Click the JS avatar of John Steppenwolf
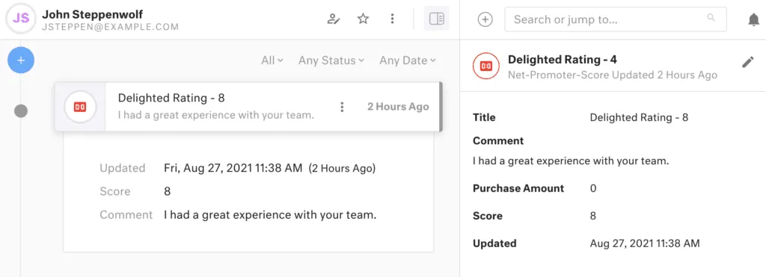The width and height of the screenshot is (766, 277). (x=21, y=19)
